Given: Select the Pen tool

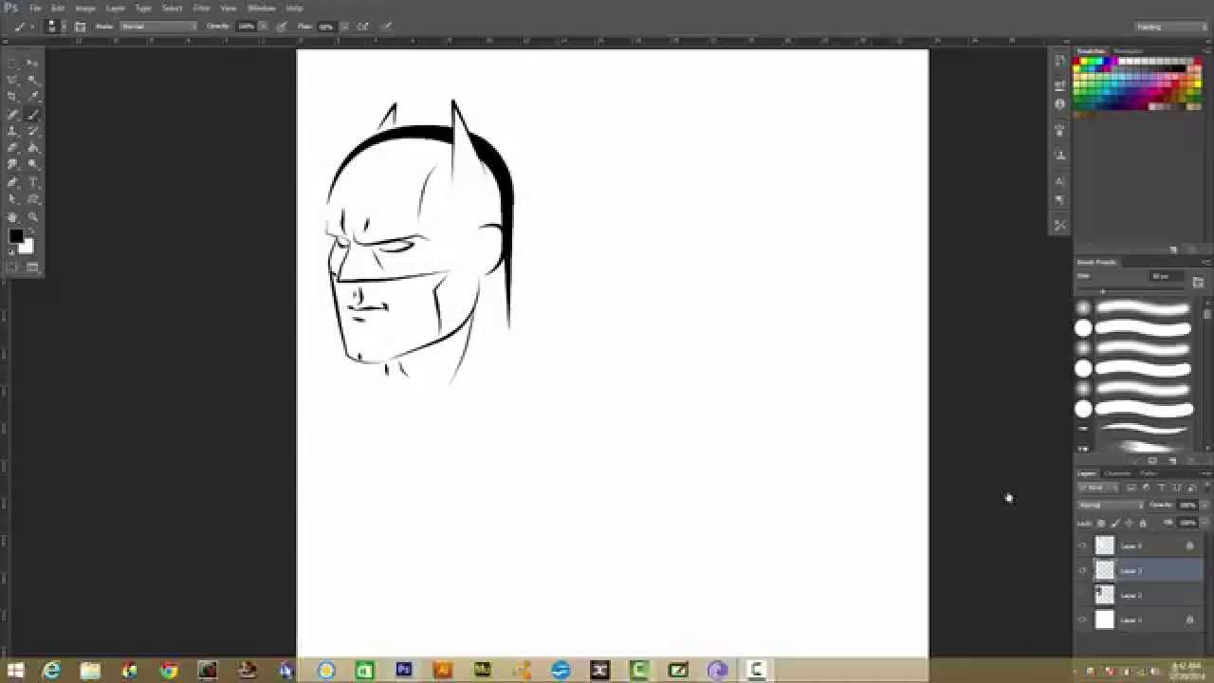Looking at the screenshot, I should pos(13,182).
